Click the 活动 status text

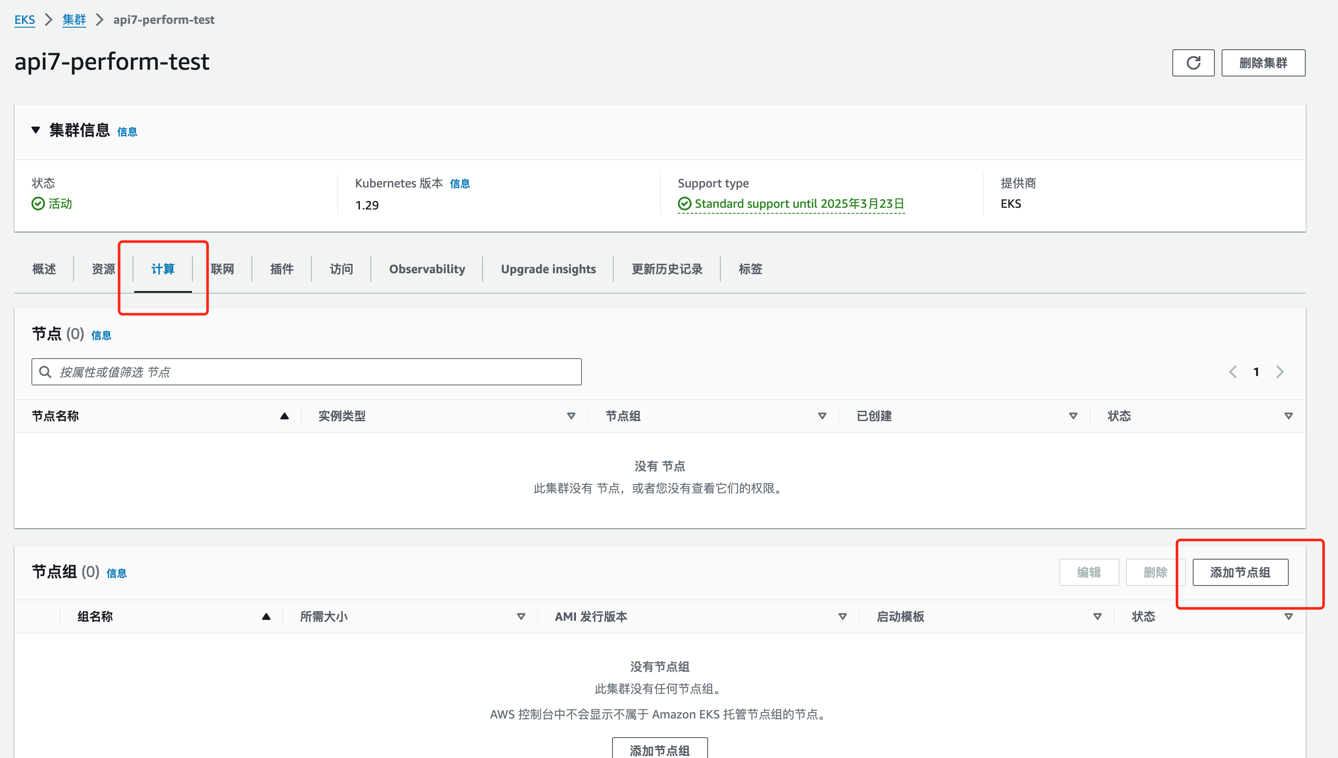(60, 204)
